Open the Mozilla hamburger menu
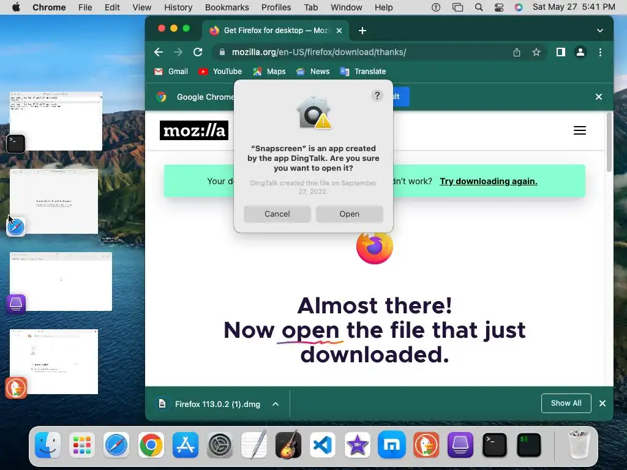Image resolution: width=627 pixels, height=470 pixels. 580,130
